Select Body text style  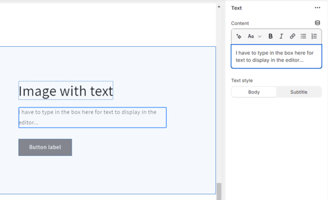254,92
